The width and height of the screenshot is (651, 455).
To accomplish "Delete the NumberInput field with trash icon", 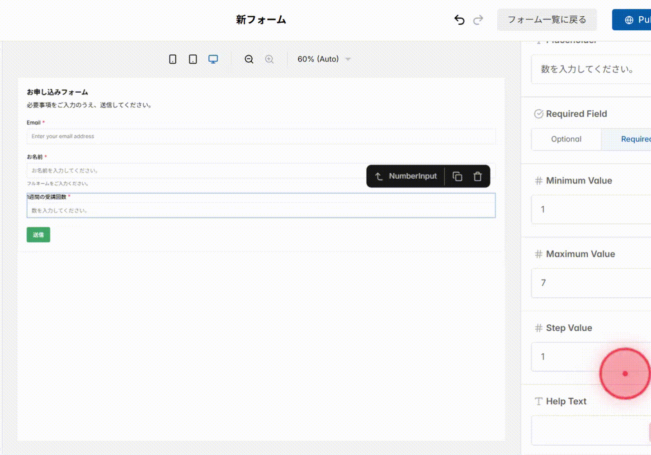I will tap(477, 176).
